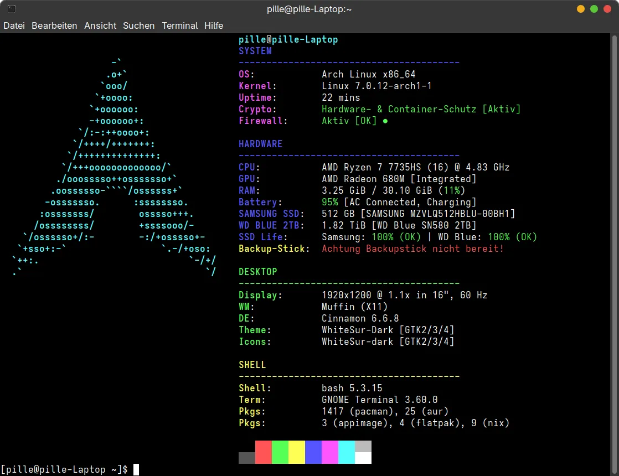Open the Ansicht menu
The image size is (619, 476).
coord(100,25)
